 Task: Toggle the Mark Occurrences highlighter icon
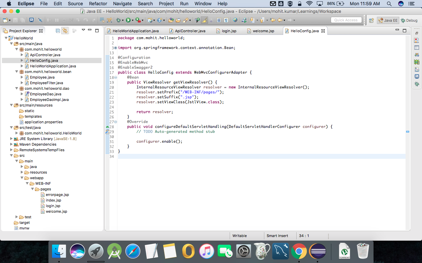[204, 20]
